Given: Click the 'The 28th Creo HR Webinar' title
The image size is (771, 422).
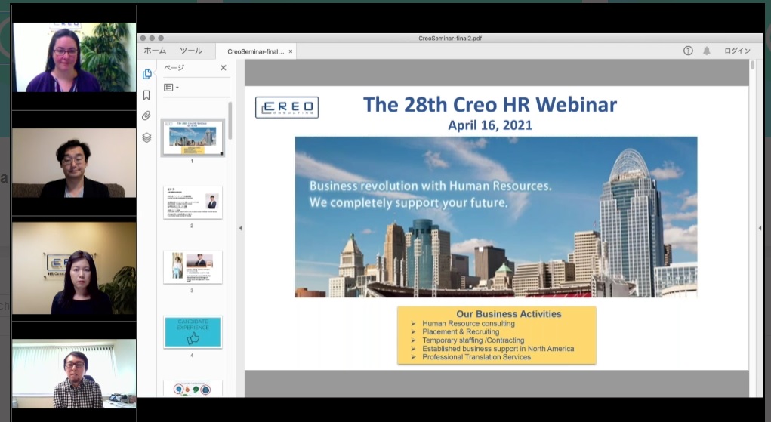Looking at the screenshot, I should click(x=490, y=105).
